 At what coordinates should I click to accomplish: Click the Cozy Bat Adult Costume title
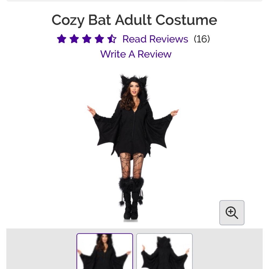point(134,20)
